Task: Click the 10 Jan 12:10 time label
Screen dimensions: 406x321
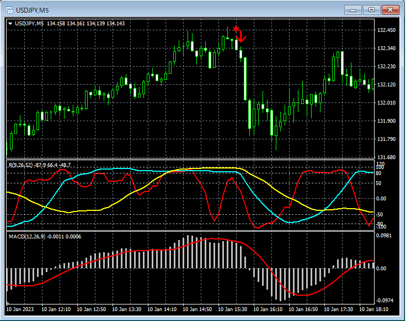Action: pyautogui.click(x=56, y=309)
